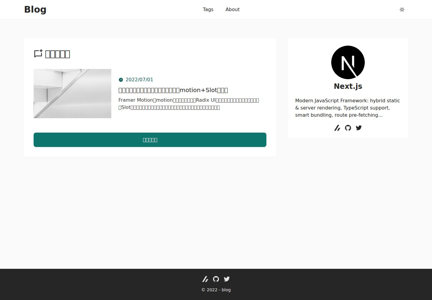Toggle the light/dark theme sun icon
Screen dimensions: 432x300
tap(402, 10)
